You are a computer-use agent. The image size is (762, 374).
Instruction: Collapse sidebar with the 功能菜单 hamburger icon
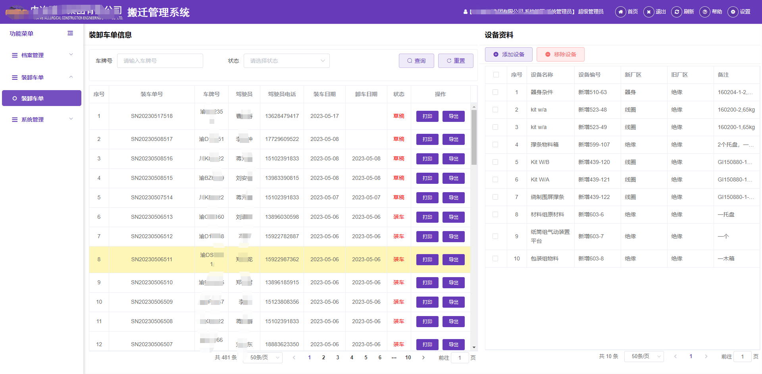tap(70, 33)
